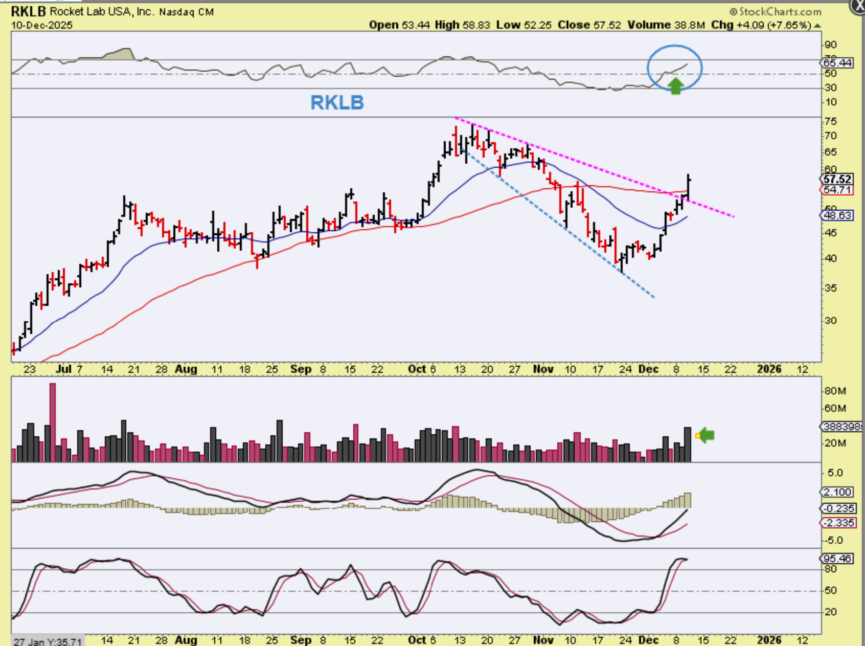Click the Volume 38.8M reading

(x=666, y=25)
